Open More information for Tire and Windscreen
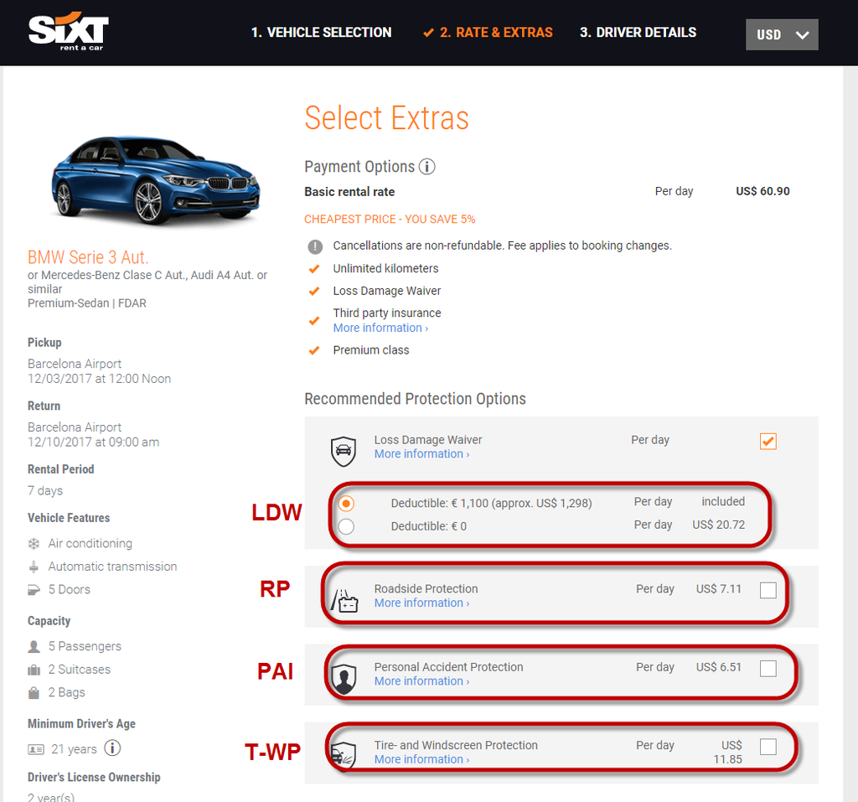Screen dimensions: 858x802 click(x=422, y=759)
